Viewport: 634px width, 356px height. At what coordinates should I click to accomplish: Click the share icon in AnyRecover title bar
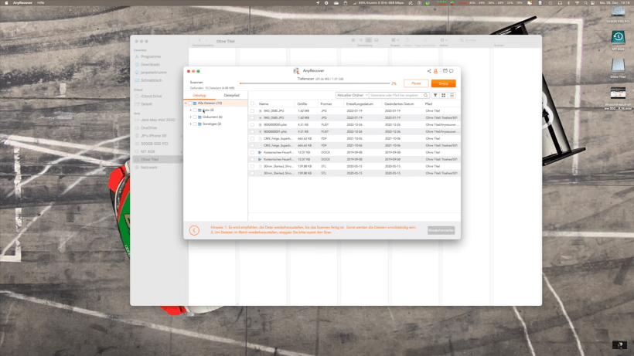tap(429, 71)
